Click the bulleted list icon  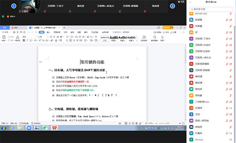point(67,37)
